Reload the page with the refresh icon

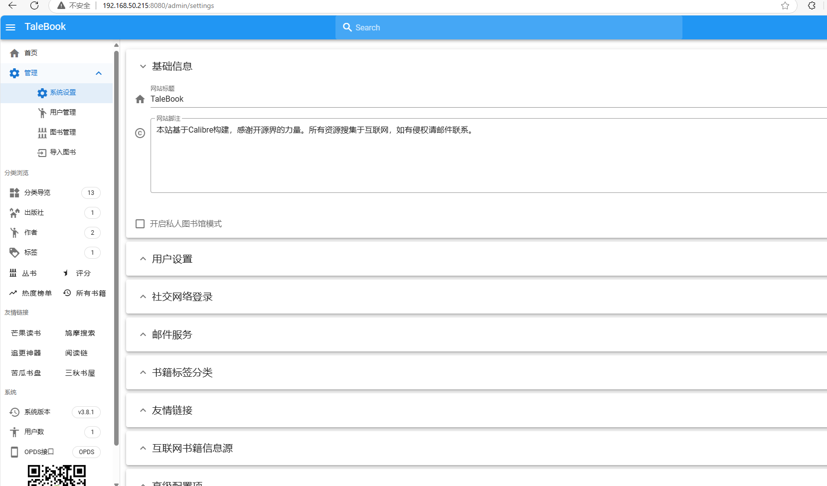click(x=34, y=5)
